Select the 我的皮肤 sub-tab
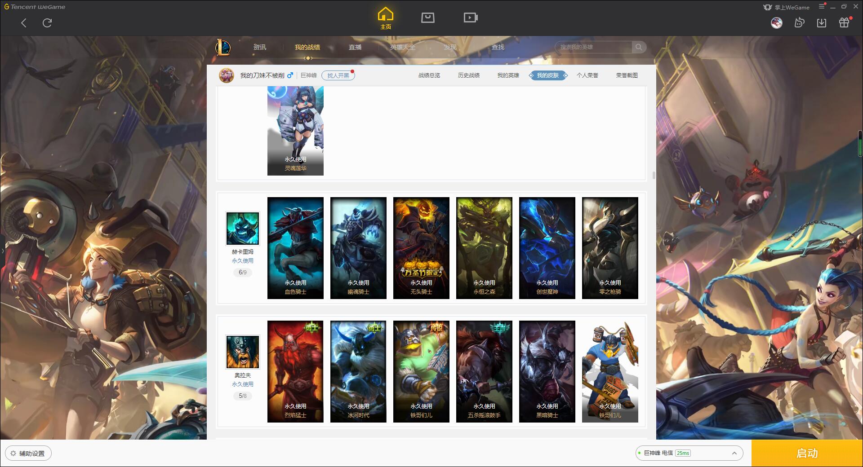Image resolution: width=863 pixels, height=467 pixels. point(548,75)
